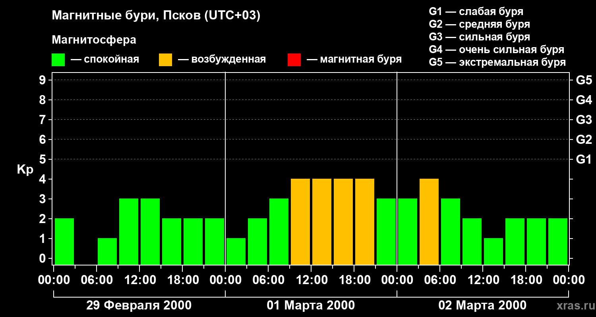Select the 2 March 18:00–21:00 green bar
596x317 pixels.
(536, 241)
